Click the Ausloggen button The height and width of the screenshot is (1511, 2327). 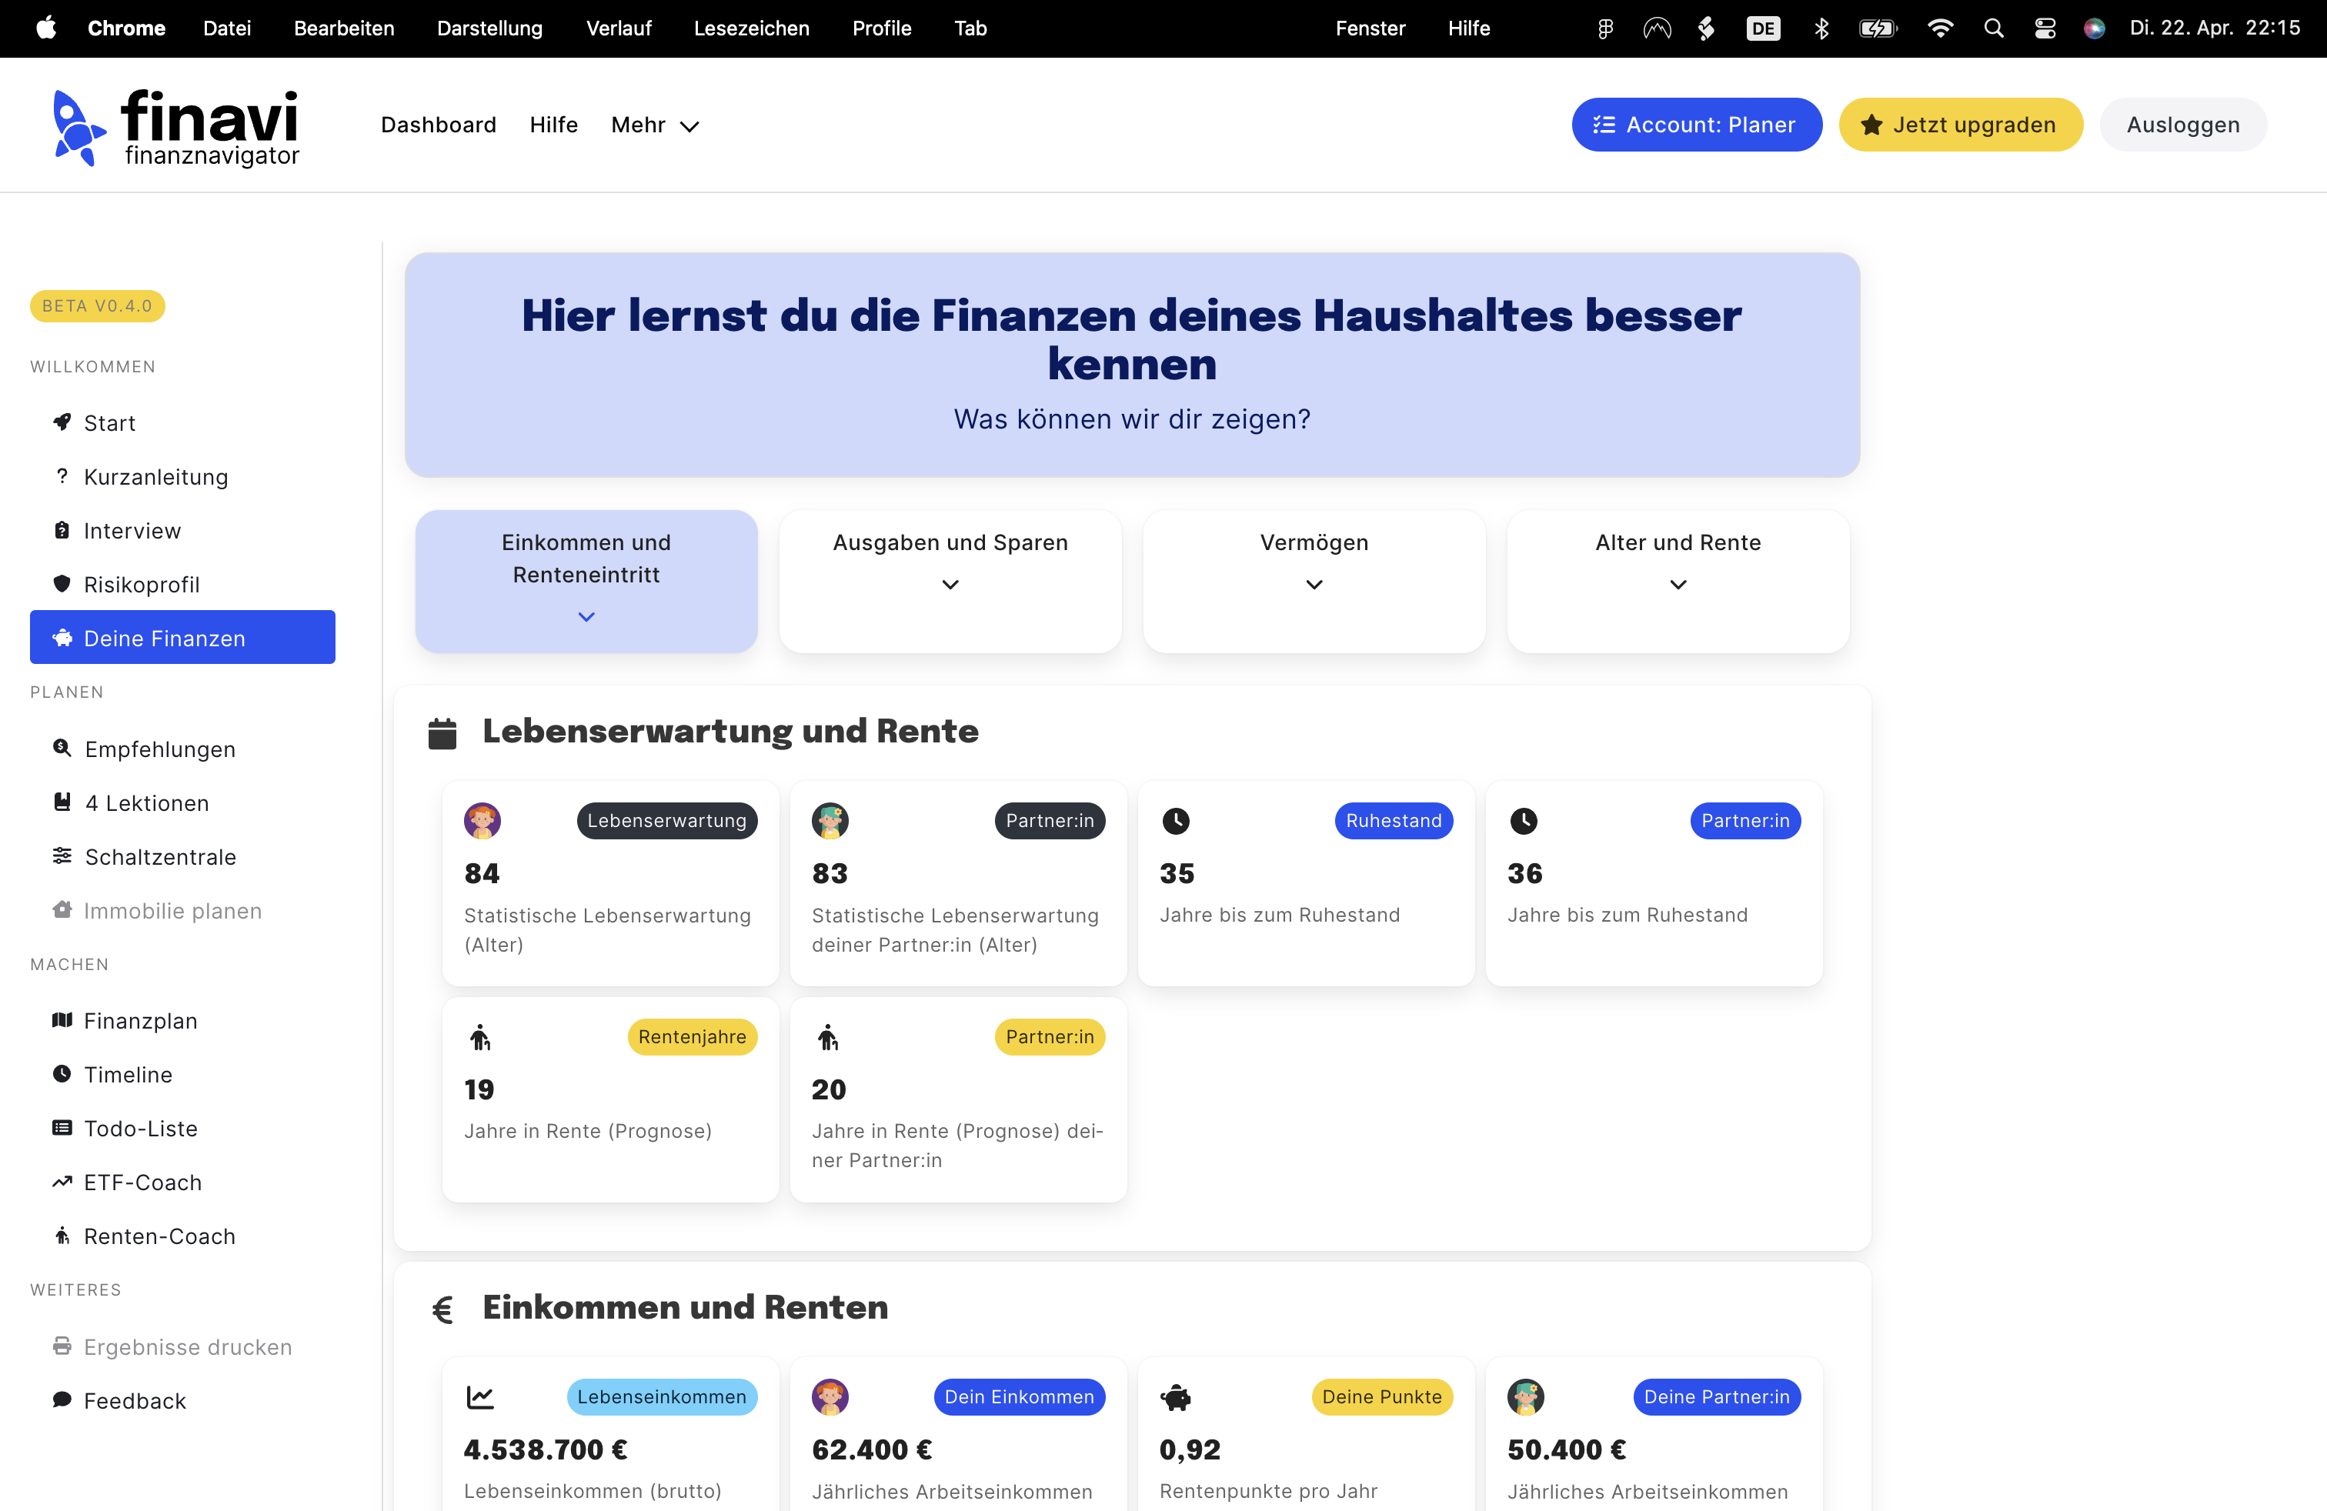(2182, 125)
